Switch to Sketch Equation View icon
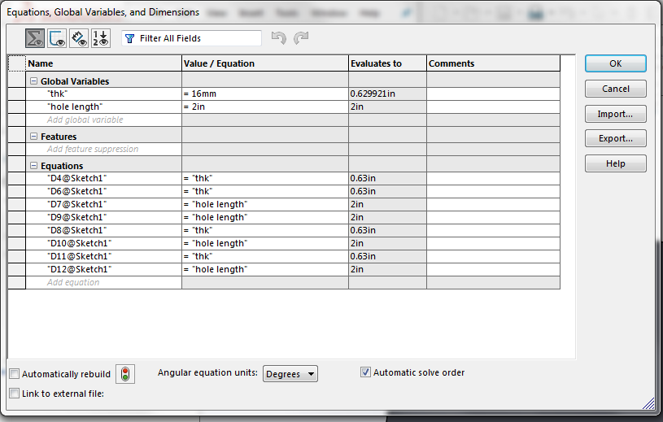This screenshot has height=422, width=663. 57,38
